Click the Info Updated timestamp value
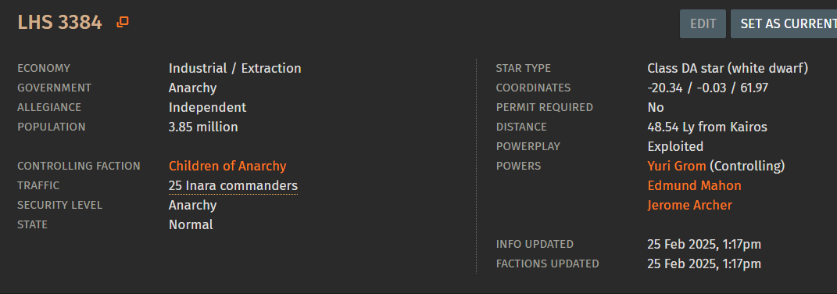The height and width of the screenshot is (294, 837). [704, 244]
